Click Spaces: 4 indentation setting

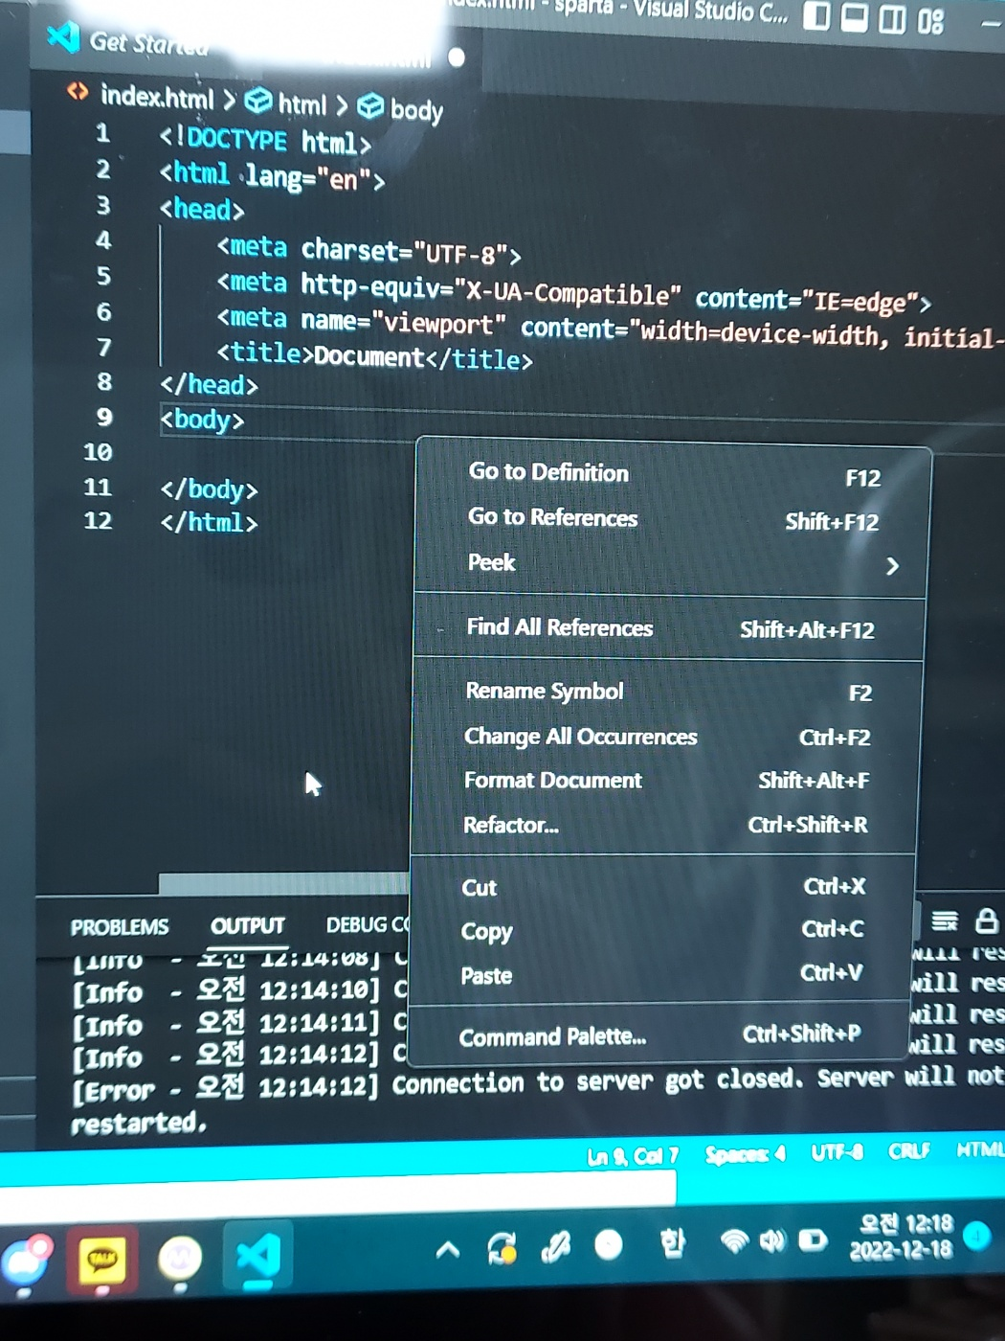pos(745,1154)
